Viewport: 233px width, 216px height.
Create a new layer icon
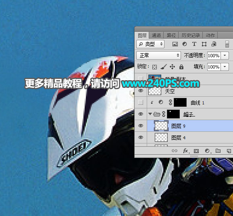click(229, 151)
